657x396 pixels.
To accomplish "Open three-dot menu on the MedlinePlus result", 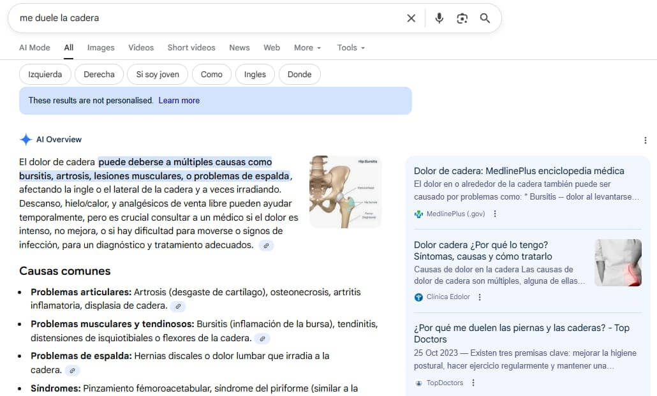I will click(x=496, y=214).
